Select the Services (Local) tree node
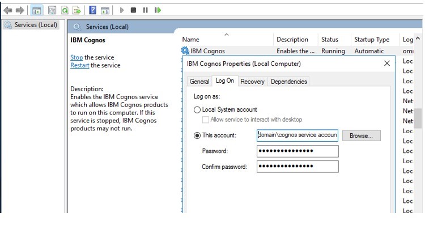 (31, 25)
